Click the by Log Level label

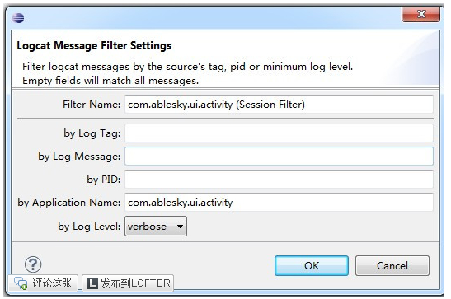[x=89, y=227]
